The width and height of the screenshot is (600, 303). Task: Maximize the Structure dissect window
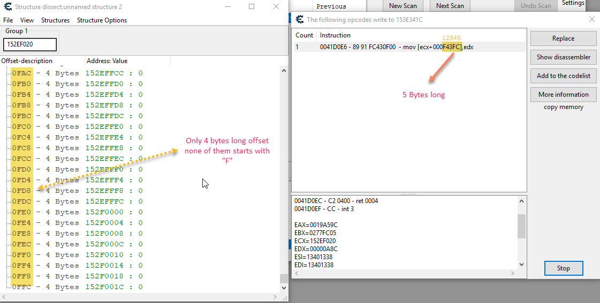(252, 6)
